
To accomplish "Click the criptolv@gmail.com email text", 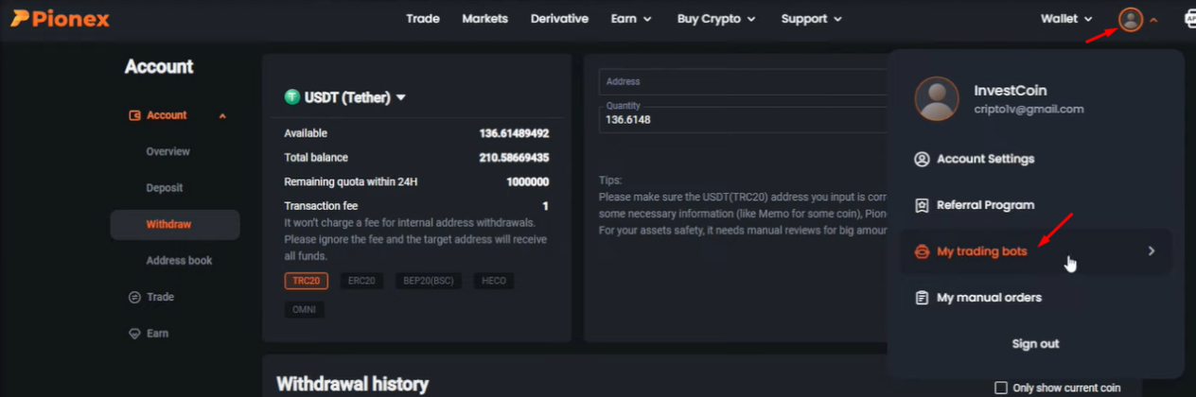I will (1029, 110).
